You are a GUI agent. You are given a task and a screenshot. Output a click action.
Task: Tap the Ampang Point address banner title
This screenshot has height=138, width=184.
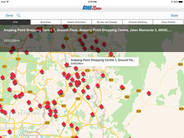87,30
